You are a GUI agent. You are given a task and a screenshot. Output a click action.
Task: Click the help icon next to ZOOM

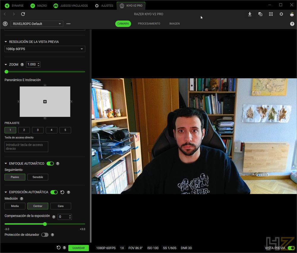tap(22, 65)
